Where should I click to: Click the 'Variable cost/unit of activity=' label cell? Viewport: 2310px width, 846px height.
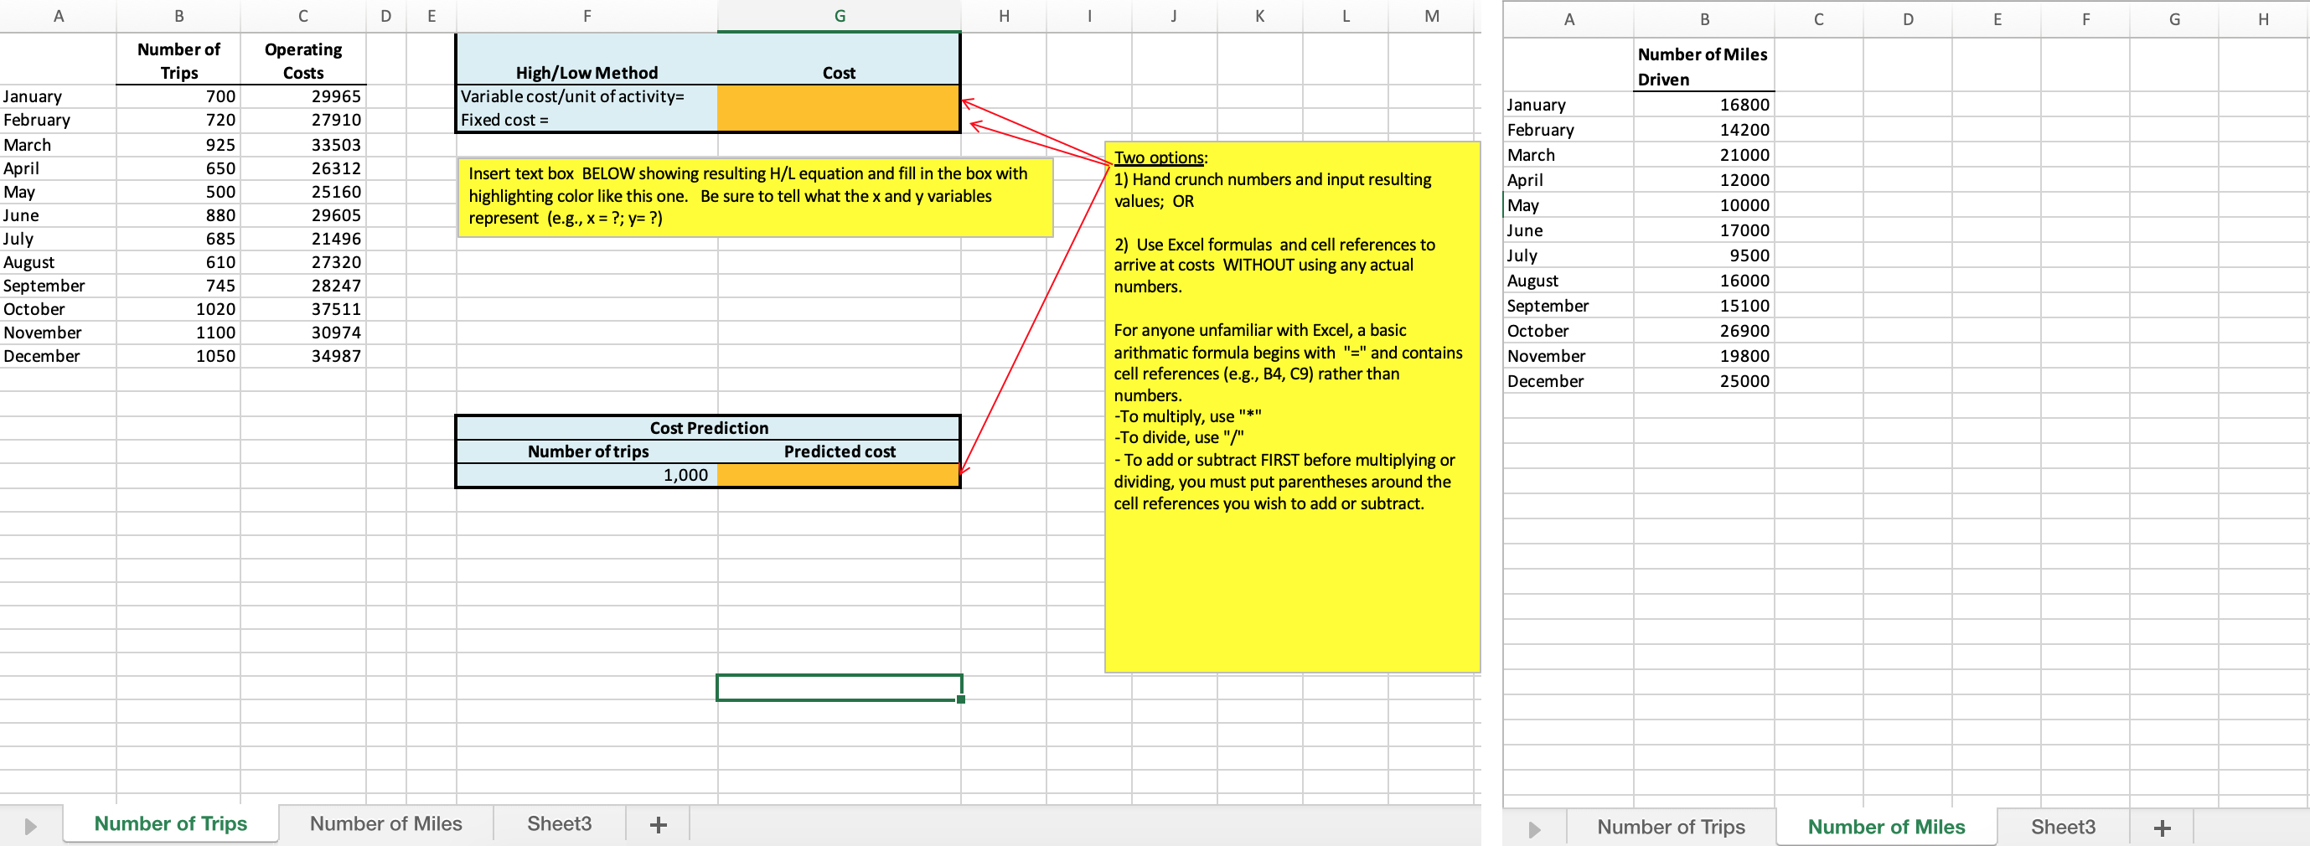tap(587, 97)
